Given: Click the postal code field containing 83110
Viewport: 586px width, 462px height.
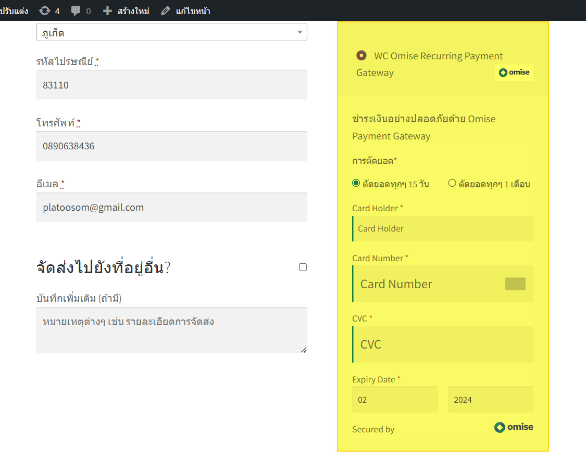Looking at the screenshot, I should tap(172, 85).
